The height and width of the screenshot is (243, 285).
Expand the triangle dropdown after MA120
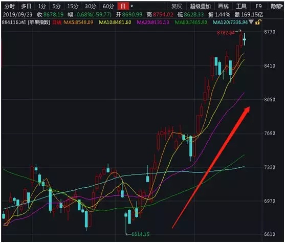click(251, 22)
